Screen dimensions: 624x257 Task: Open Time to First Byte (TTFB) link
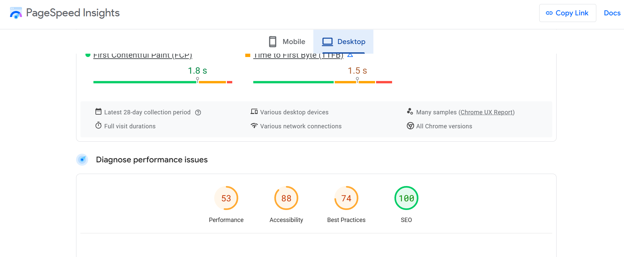click(x=298, y=55)
